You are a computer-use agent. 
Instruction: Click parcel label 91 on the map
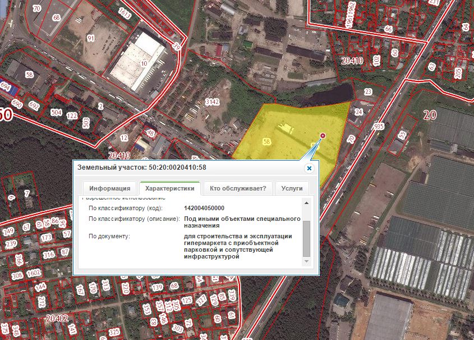coord(91,38)
